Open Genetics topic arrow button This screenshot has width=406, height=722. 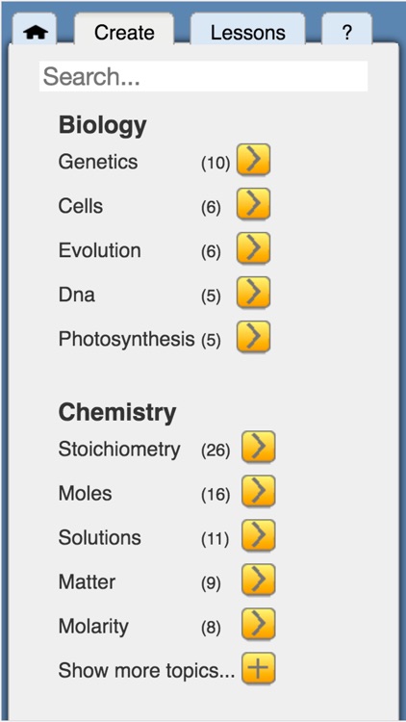tap(254, 160)
